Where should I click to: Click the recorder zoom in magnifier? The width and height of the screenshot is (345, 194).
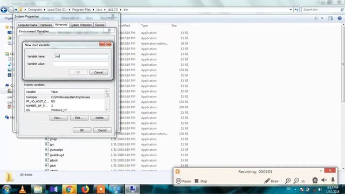[x=288, y=181]
